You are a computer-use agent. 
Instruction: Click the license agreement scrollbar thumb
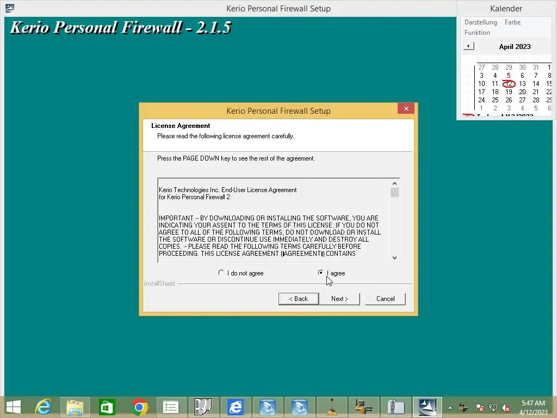click(x=395, y=192)
